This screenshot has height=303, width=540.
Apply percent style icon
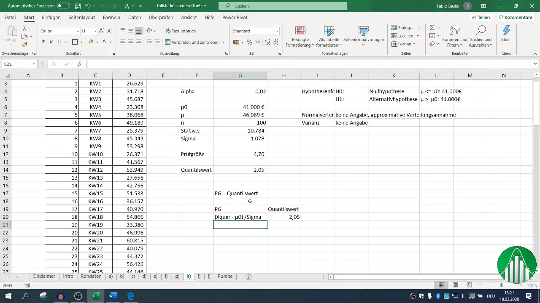249,42
